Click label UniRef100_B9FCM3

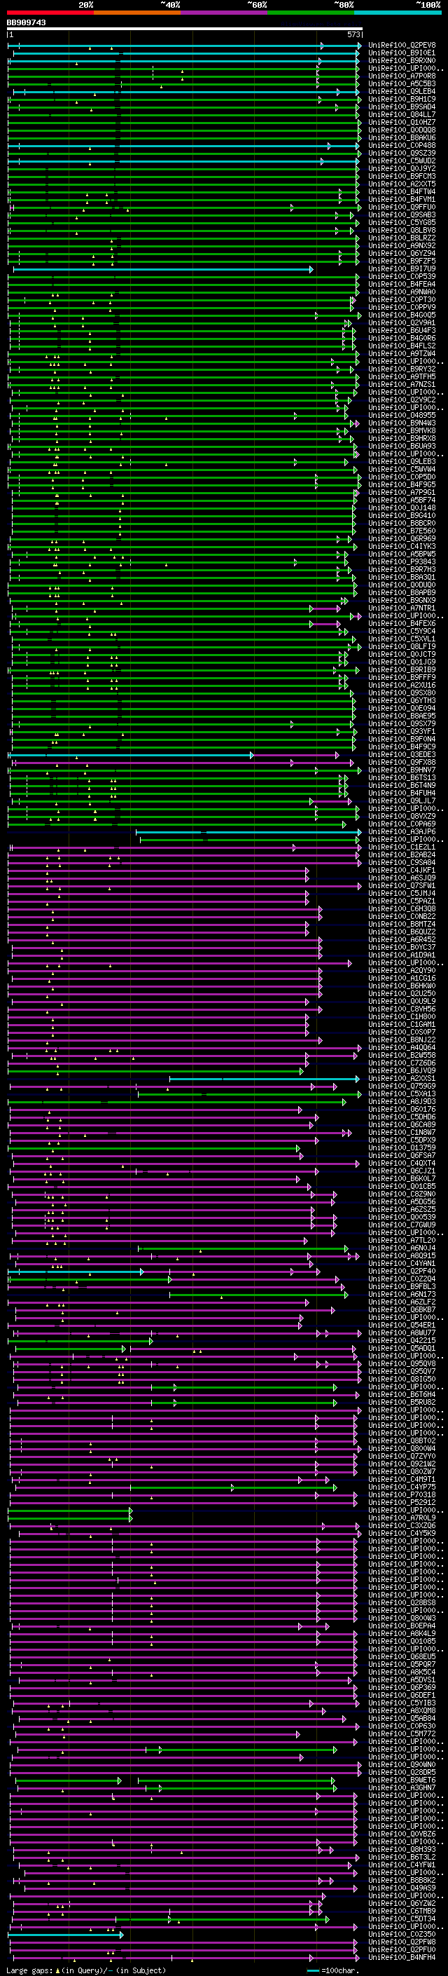coord(402,177)
